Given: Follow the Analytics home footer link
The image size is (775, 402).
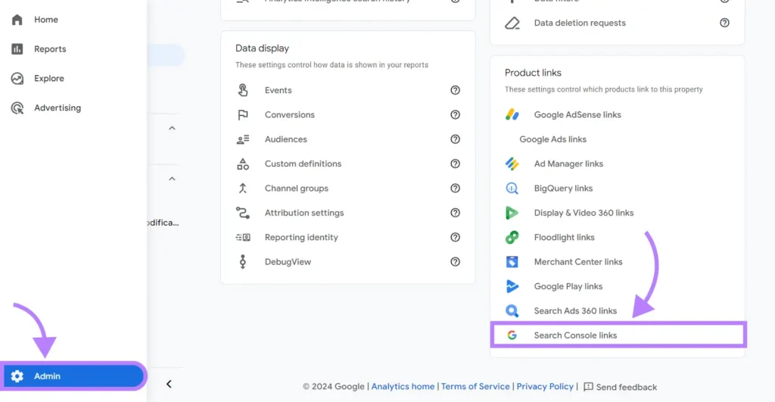Looking at the screenshot, I should (403, 387).
